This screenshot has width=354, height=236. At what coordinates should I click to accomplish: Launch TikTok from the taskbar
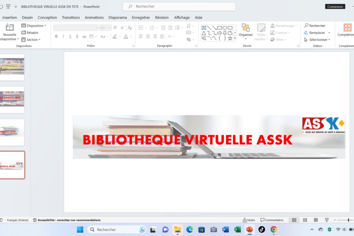pos(262,229)
